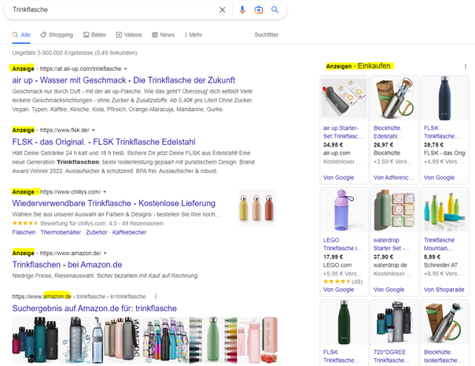
Task: Click the purple LEGO Trinkflasche image
Action: coord(344,210)
